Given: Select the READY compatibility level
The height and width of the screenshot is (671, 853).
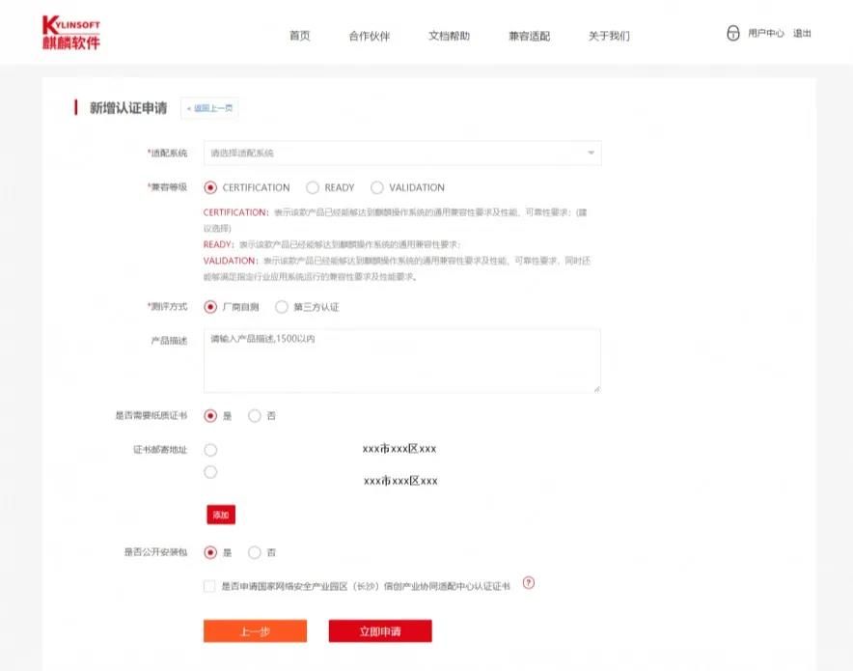Looking at the screenshot, I should (313, 187).
